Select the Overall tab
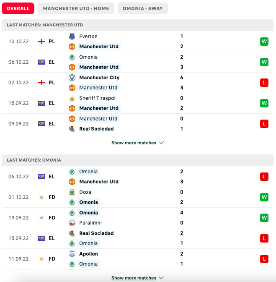Screen dimensions: 276x282 pos(18,8)
